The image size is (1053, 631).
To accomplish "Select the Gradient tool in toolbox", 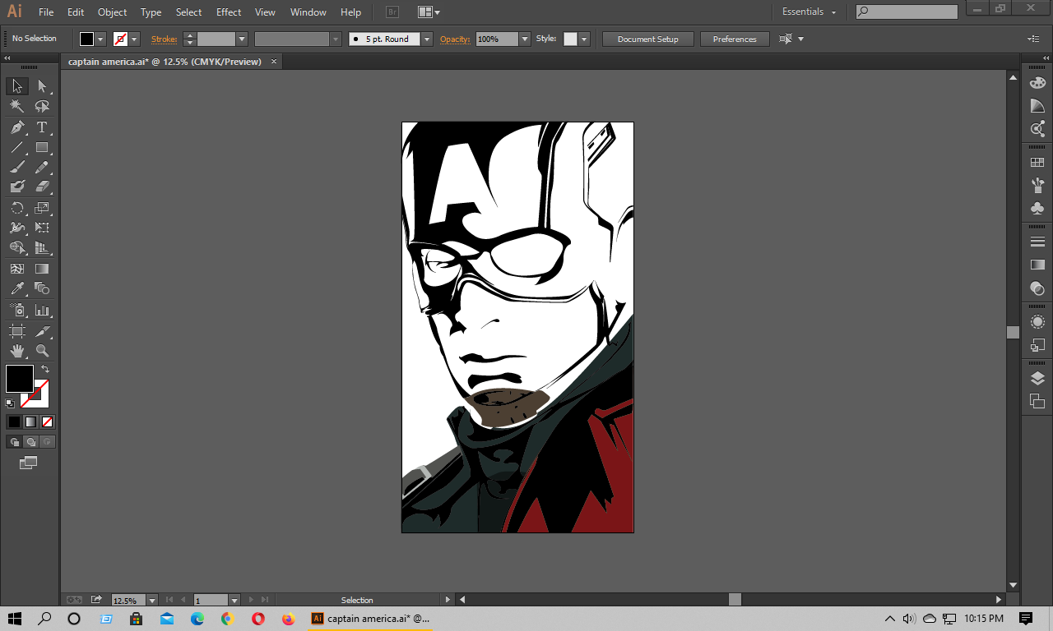I will [42, 269].
